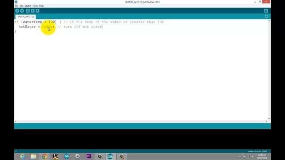The image size is (285, 160).
Task: Save the sketch with the Save icon
Action: click(37, 11)
